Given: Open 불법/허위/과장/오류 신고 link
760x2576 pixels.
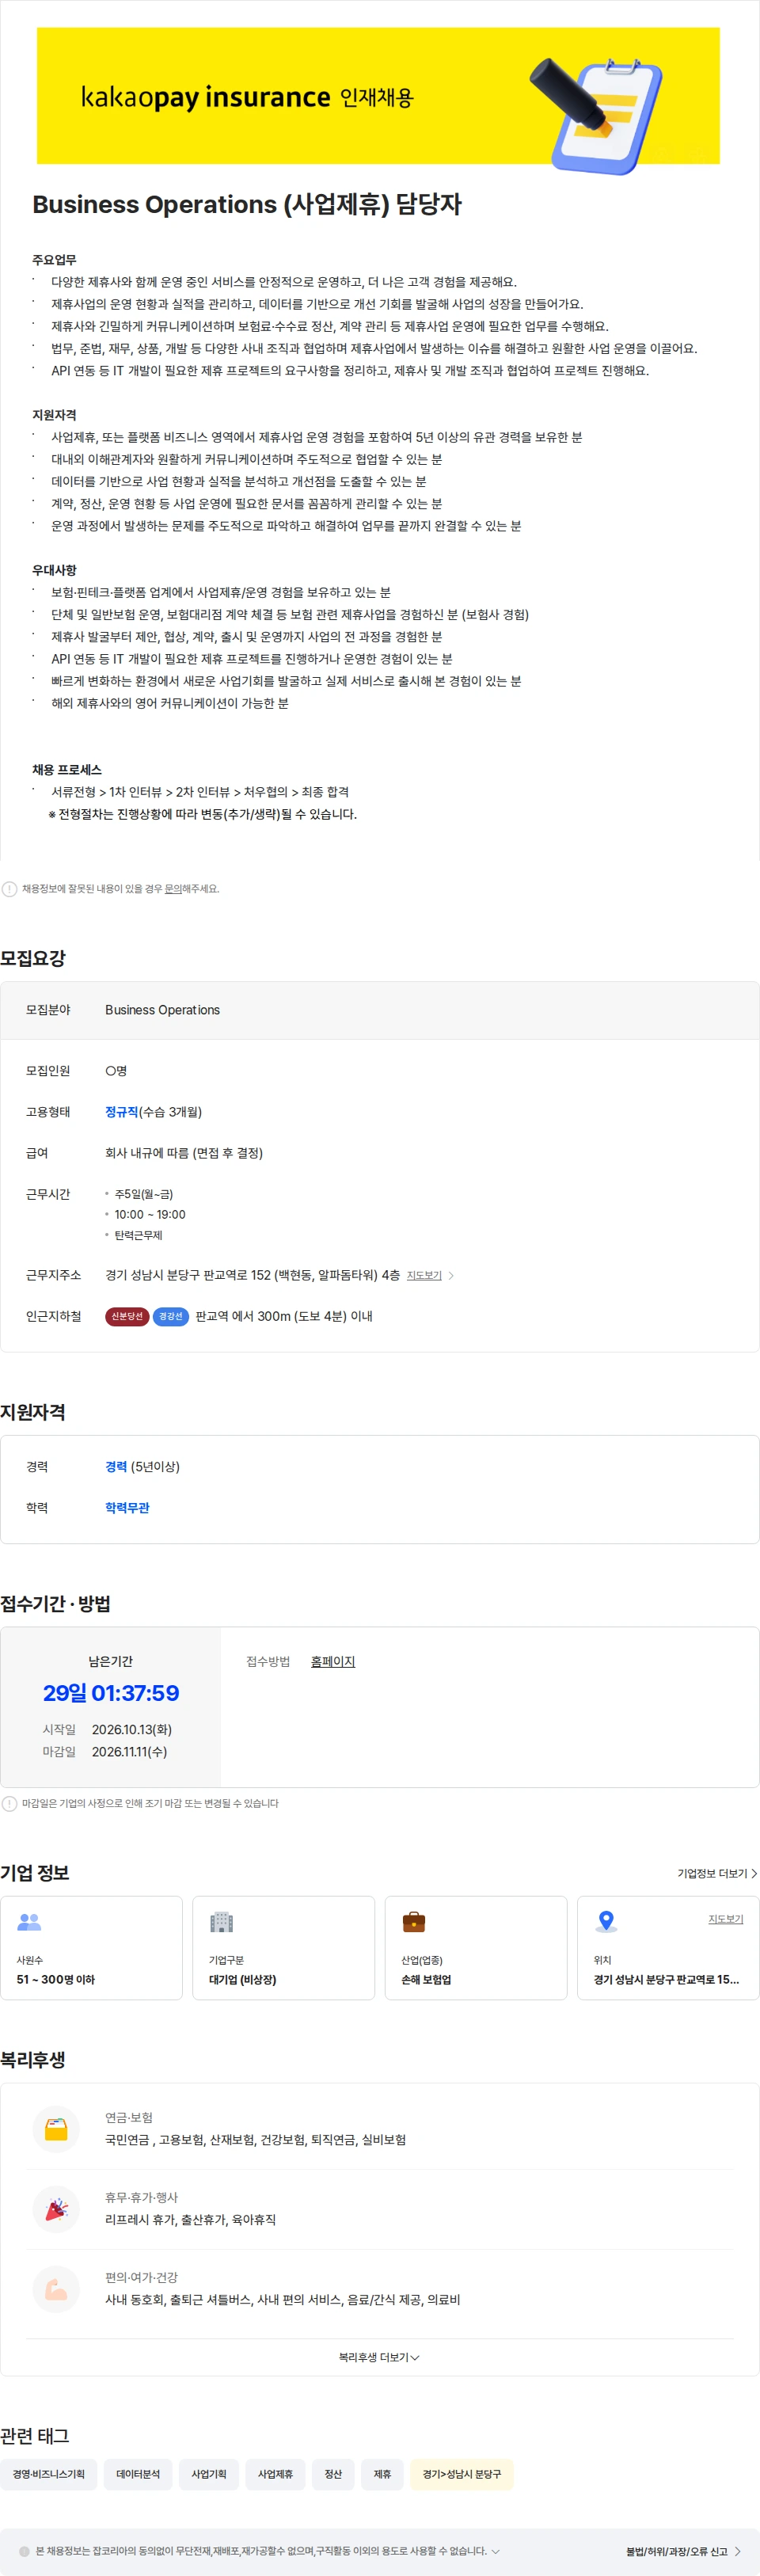Looking at the screenshot, I should click(684, 2551).
